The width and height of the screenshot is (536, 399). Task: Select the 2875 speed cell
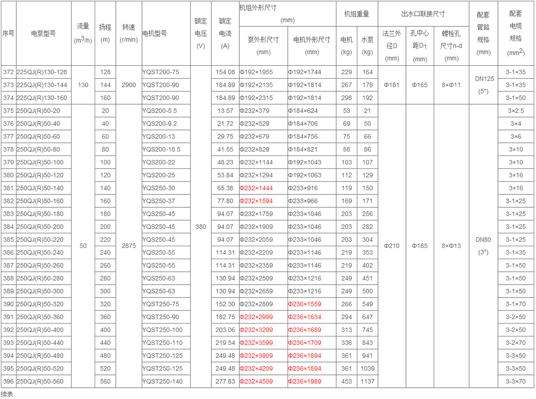129,246
